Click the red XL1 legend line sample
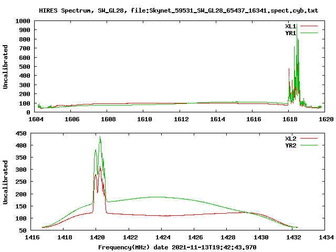Image resolution: width=336 pixels, height=252 pixels. click(309, 26)
